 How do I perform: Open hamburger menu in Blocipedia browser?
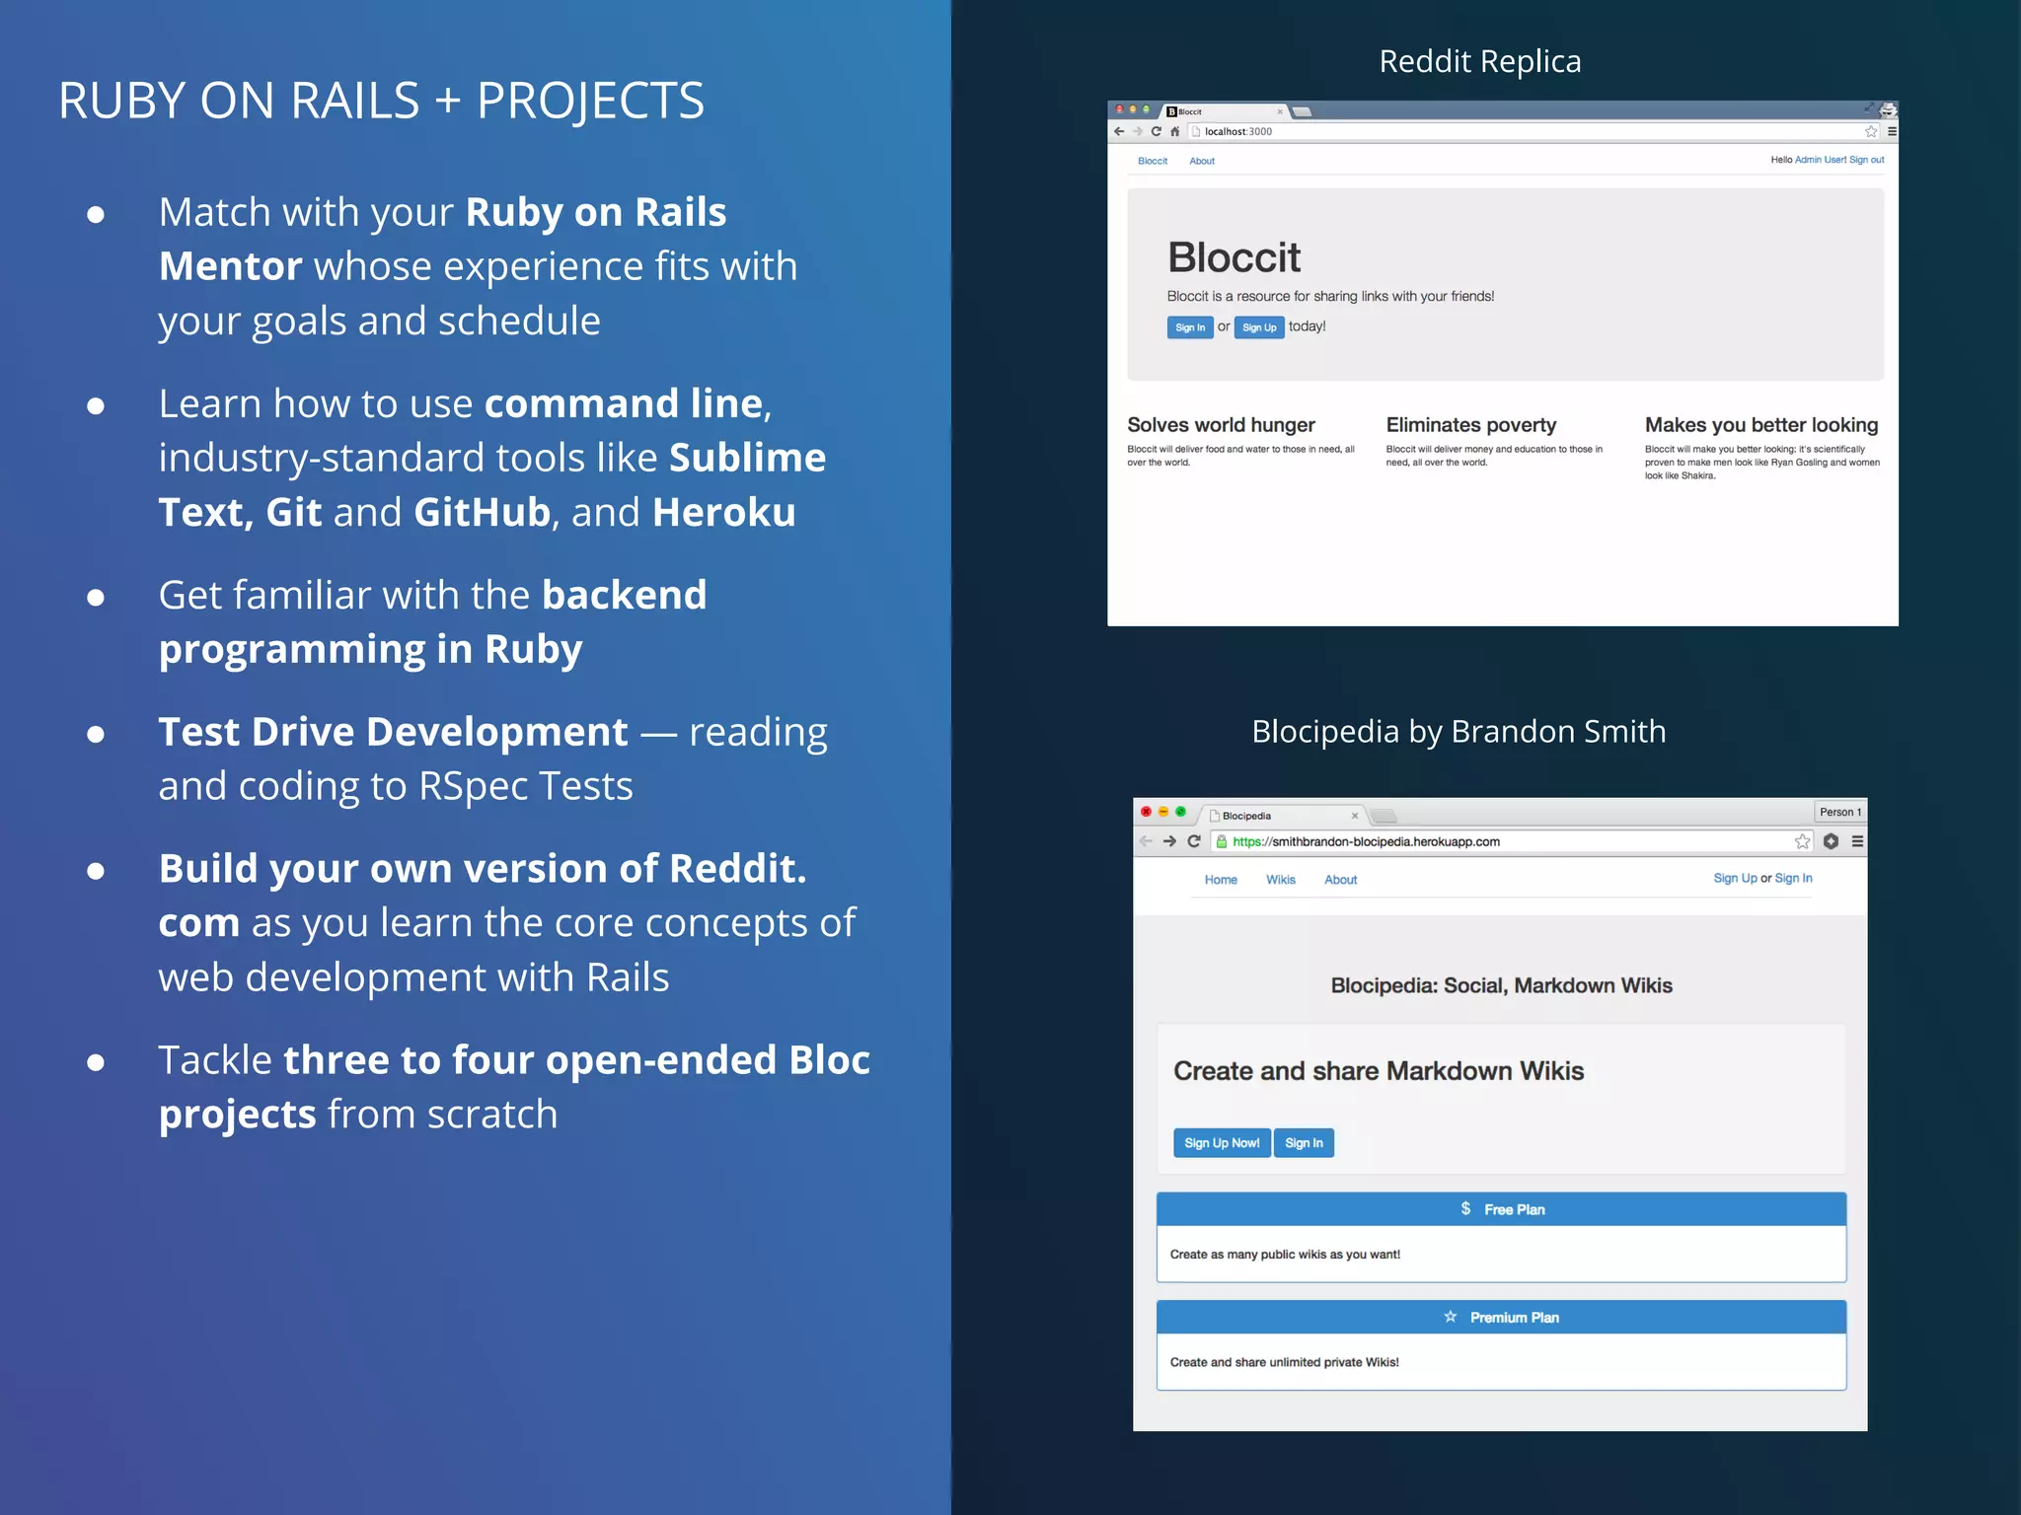[x=1857, y=841]
